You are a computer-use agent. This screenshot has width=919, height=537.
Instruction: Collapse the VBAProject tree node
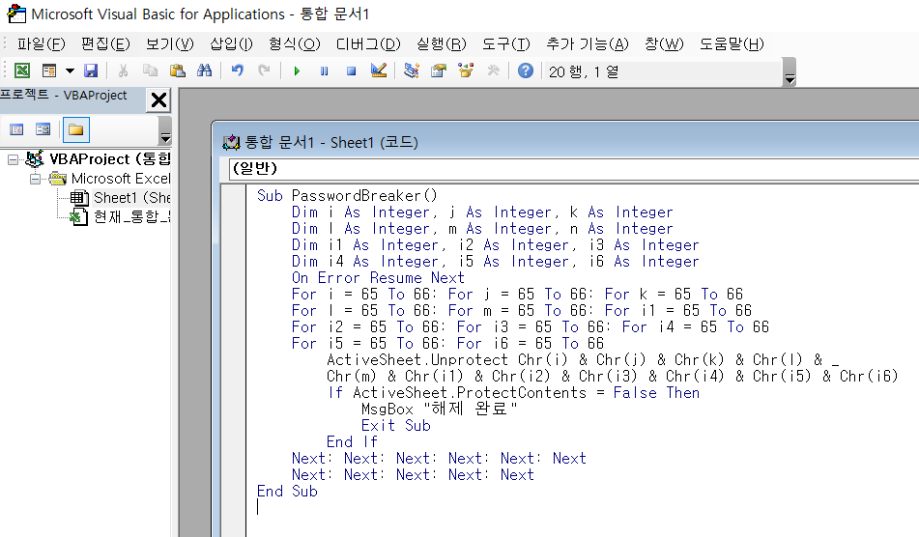tap(13, 159)
